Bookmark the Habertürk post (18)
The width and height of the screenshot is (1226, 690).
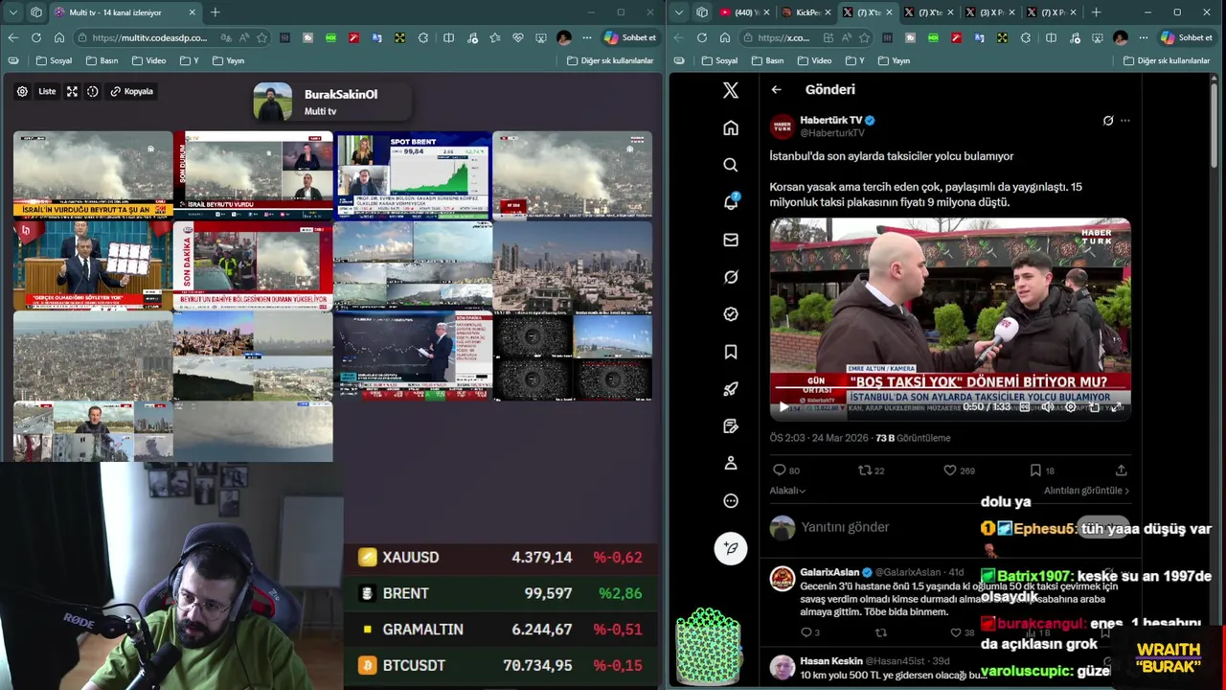(1041, 471)
